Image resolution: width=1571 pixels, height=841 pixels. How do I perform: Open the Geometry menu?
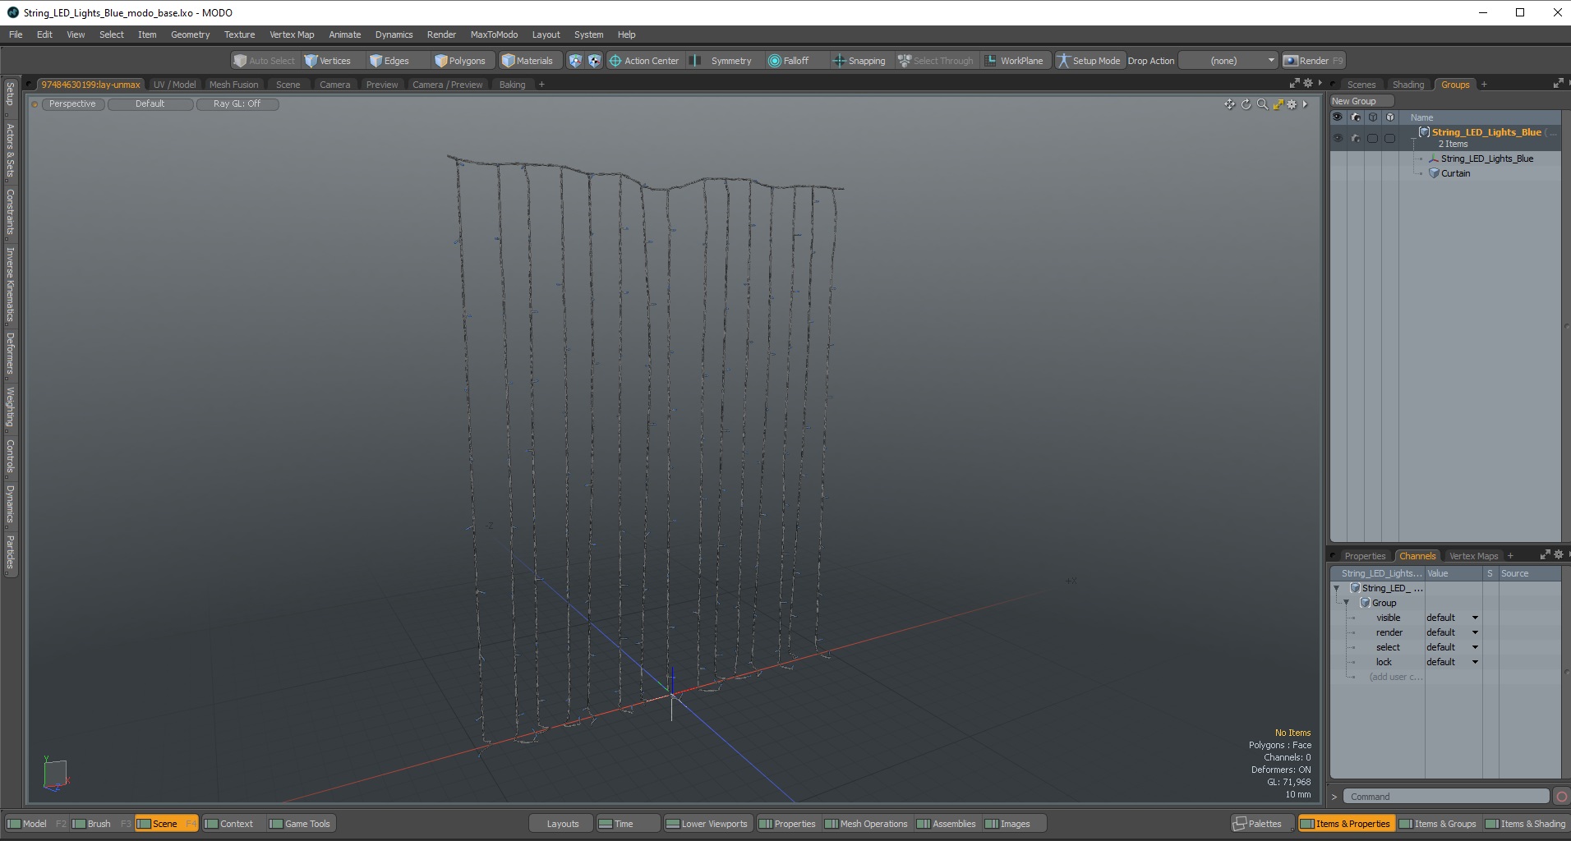[x=190, y=34]
